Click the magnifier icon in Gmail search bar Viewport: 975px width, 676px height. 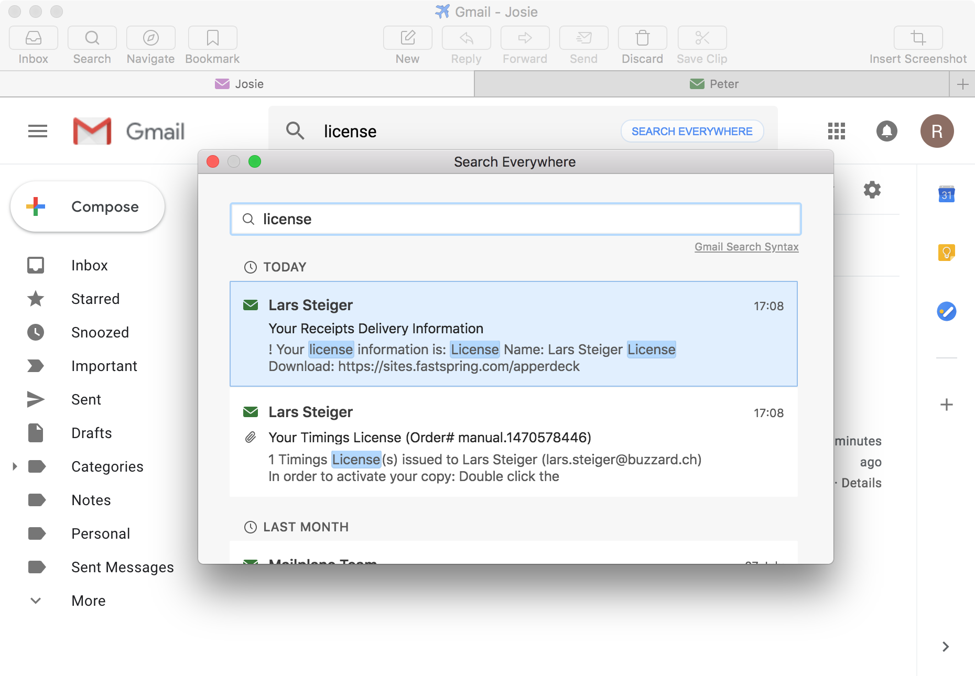pyautogui.click(x=295, y=131)
